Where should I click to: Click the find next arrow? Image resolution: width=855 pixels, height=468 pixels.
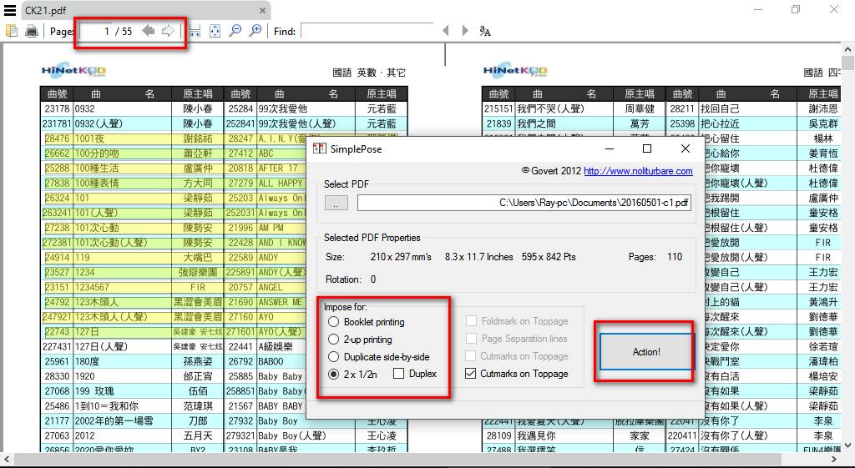point(464,31)
